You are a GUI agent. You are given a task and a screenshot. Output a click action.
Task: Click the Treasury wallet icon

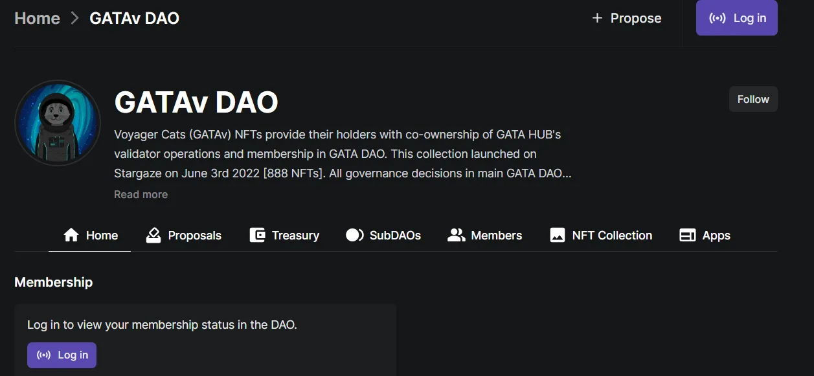click(257, 236)
